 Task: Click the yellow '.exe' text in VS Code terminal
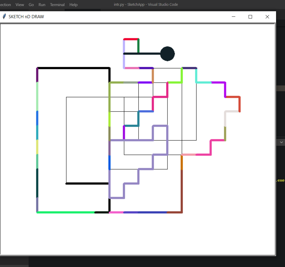280,180
